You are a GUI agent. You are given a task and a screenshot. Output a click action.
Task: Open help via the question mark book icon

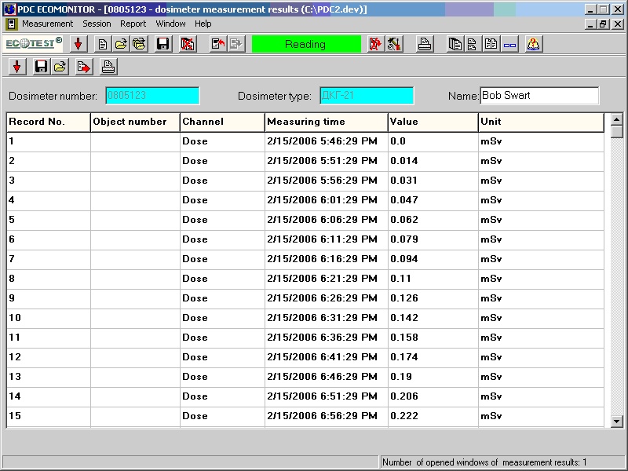pos(534,44)
